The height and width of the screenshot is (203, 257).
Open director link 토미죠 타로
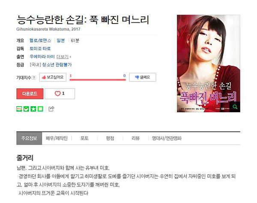click(40, 48)
